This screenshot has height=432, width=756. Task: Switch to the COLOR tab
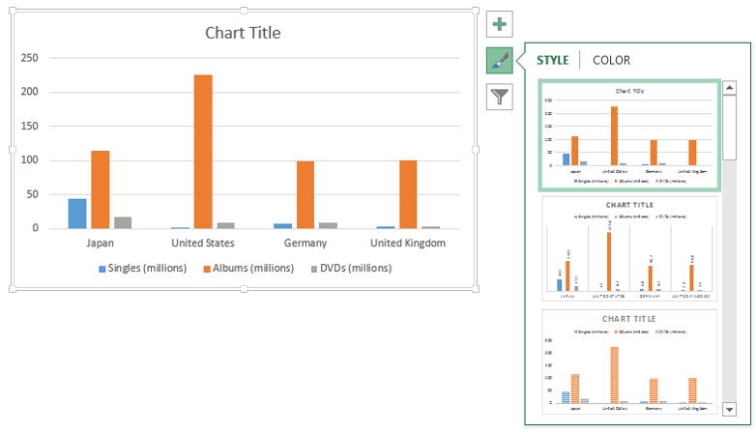coord(611,60)
